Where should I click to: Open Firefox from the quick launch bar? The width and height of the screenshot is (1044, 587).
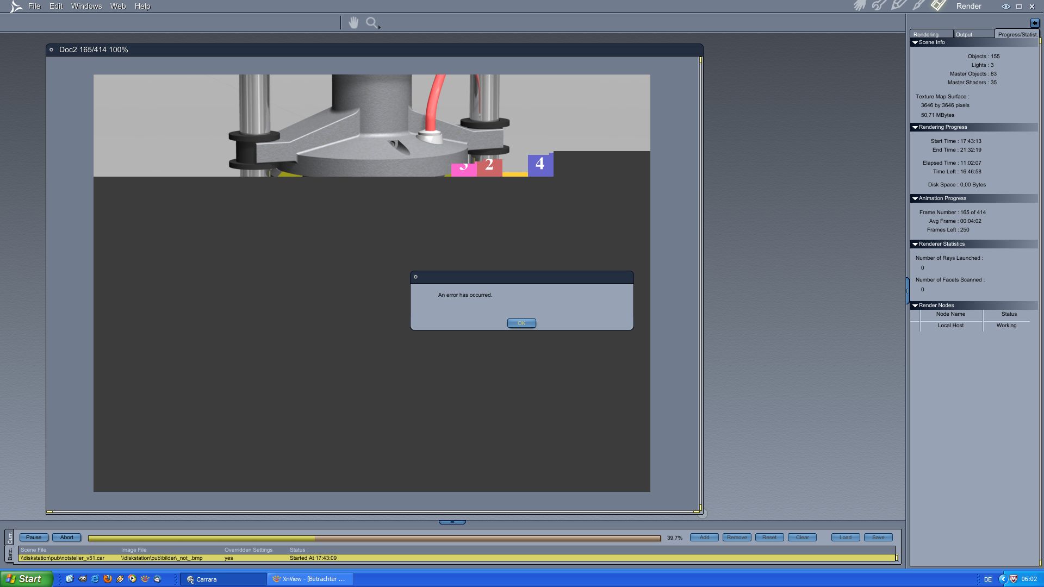click(108, 579)
